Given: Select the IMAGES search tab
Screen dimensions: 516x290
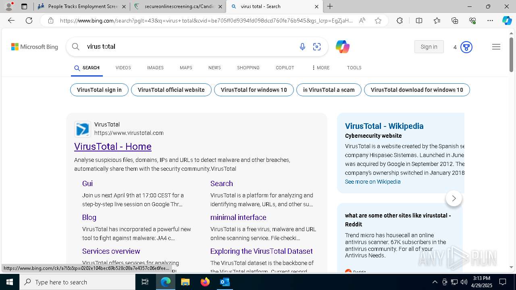Looking at the screenshot, I should tap(155, 68).
